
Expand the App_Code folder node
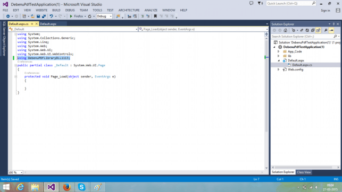(x=279, y=51)
